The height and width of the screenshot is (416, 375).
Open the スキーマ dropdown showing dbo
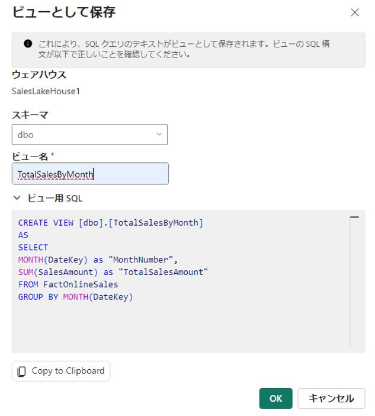coord(89,135)
